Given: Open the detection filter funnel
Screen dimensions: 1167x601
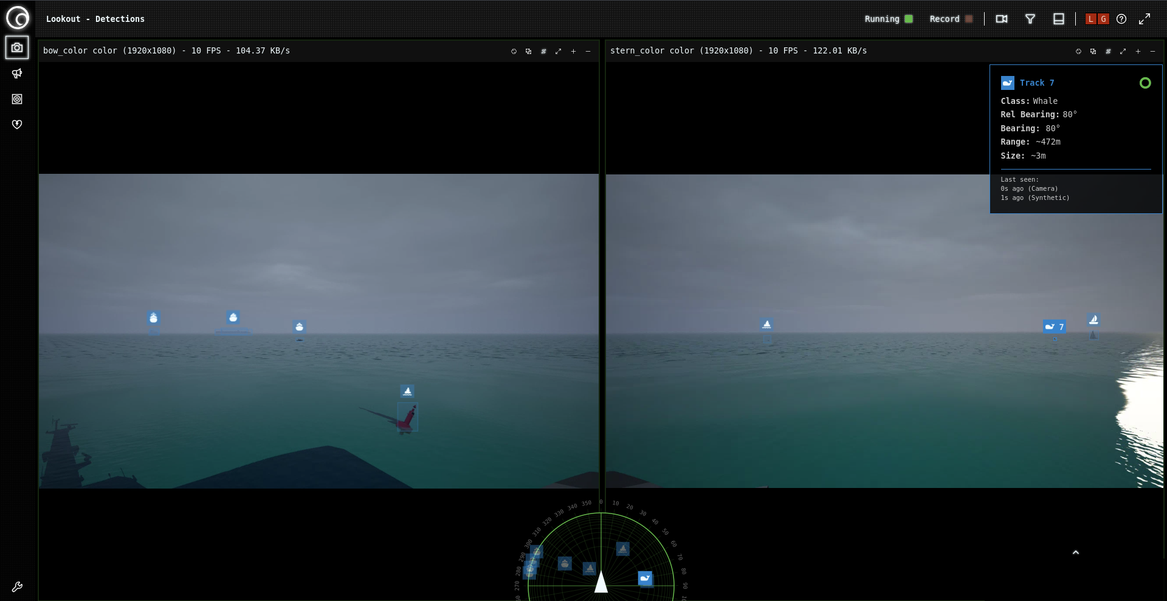Looking at the screenshot, I should 1030,19.
